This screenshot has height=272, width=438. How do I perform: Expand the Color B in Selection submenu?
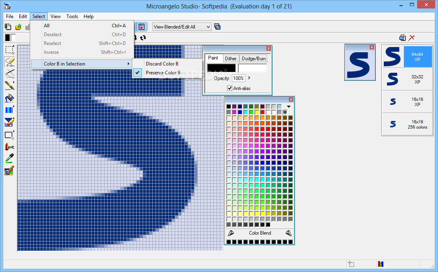pos(82,63)
